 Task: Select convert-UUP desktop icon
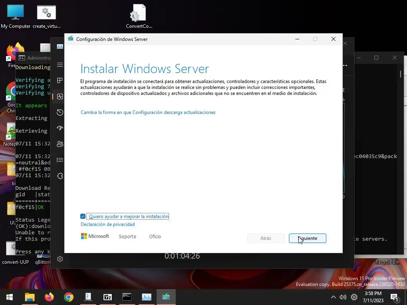pyautogui.click(x=16, y=253)
